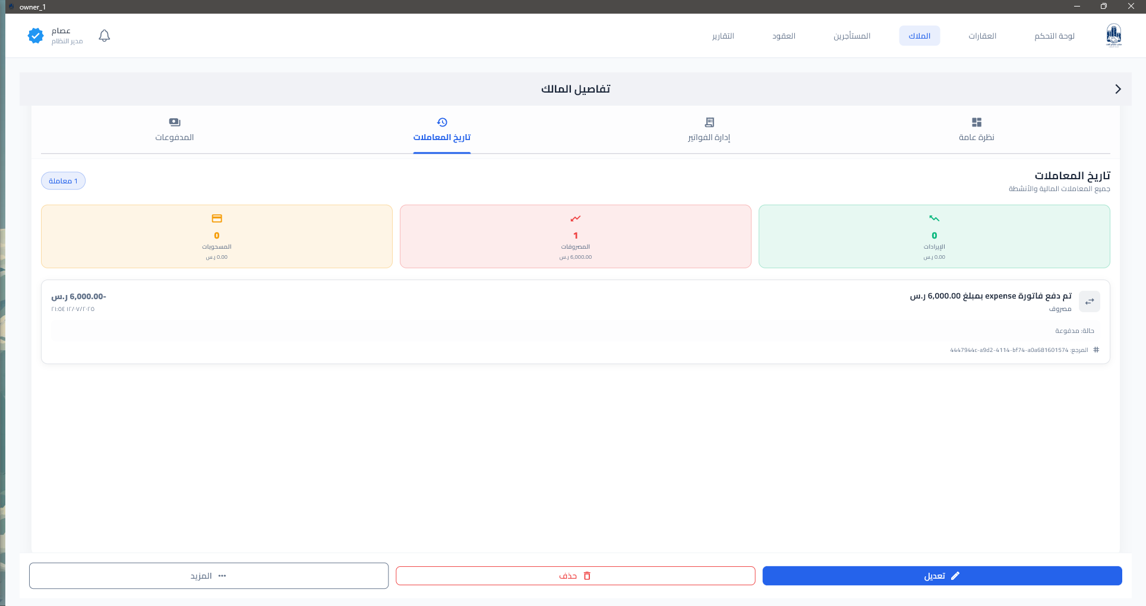1146x606 pixels.
Task: Click the 1 معاملة count badge
Action: coord(63,181)
